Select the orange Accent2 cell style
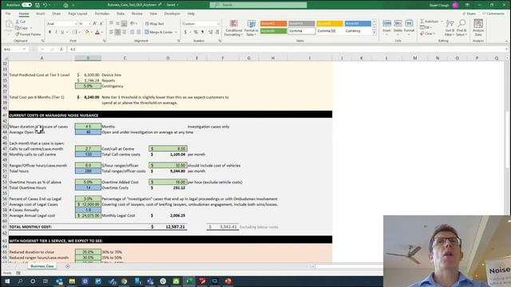 pos(273,23)
